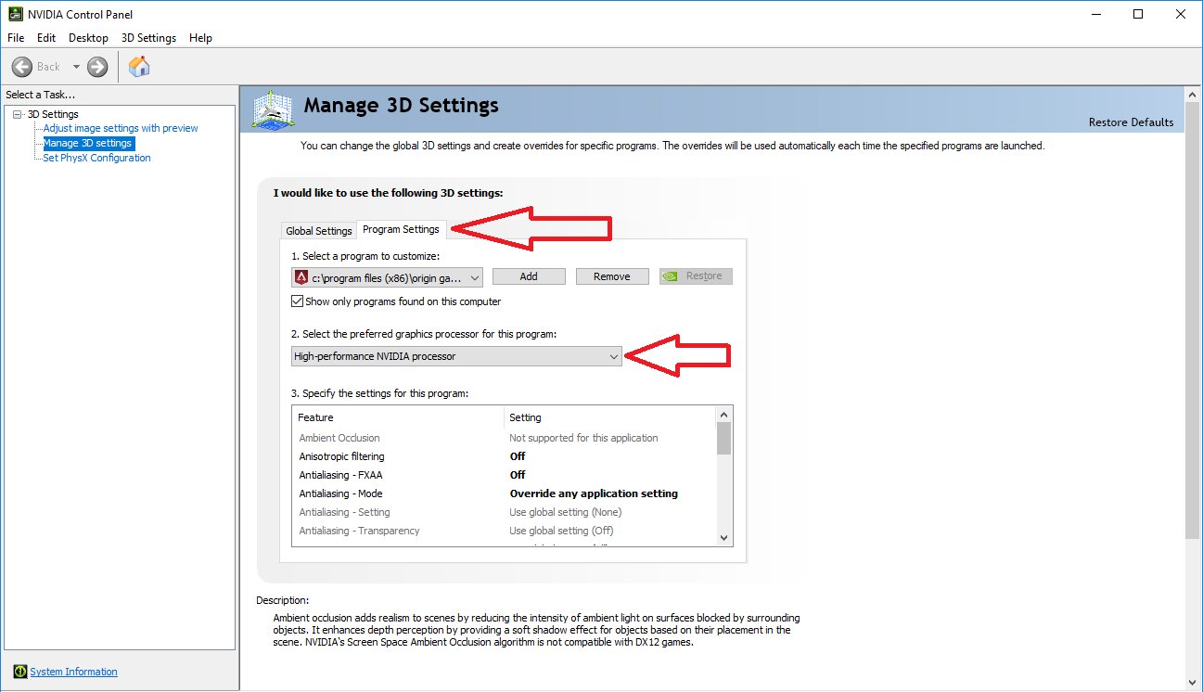This screenshot has height=692, width=1203.
Task: Select the Ambient Occlusion row
Action: point(505,438)
